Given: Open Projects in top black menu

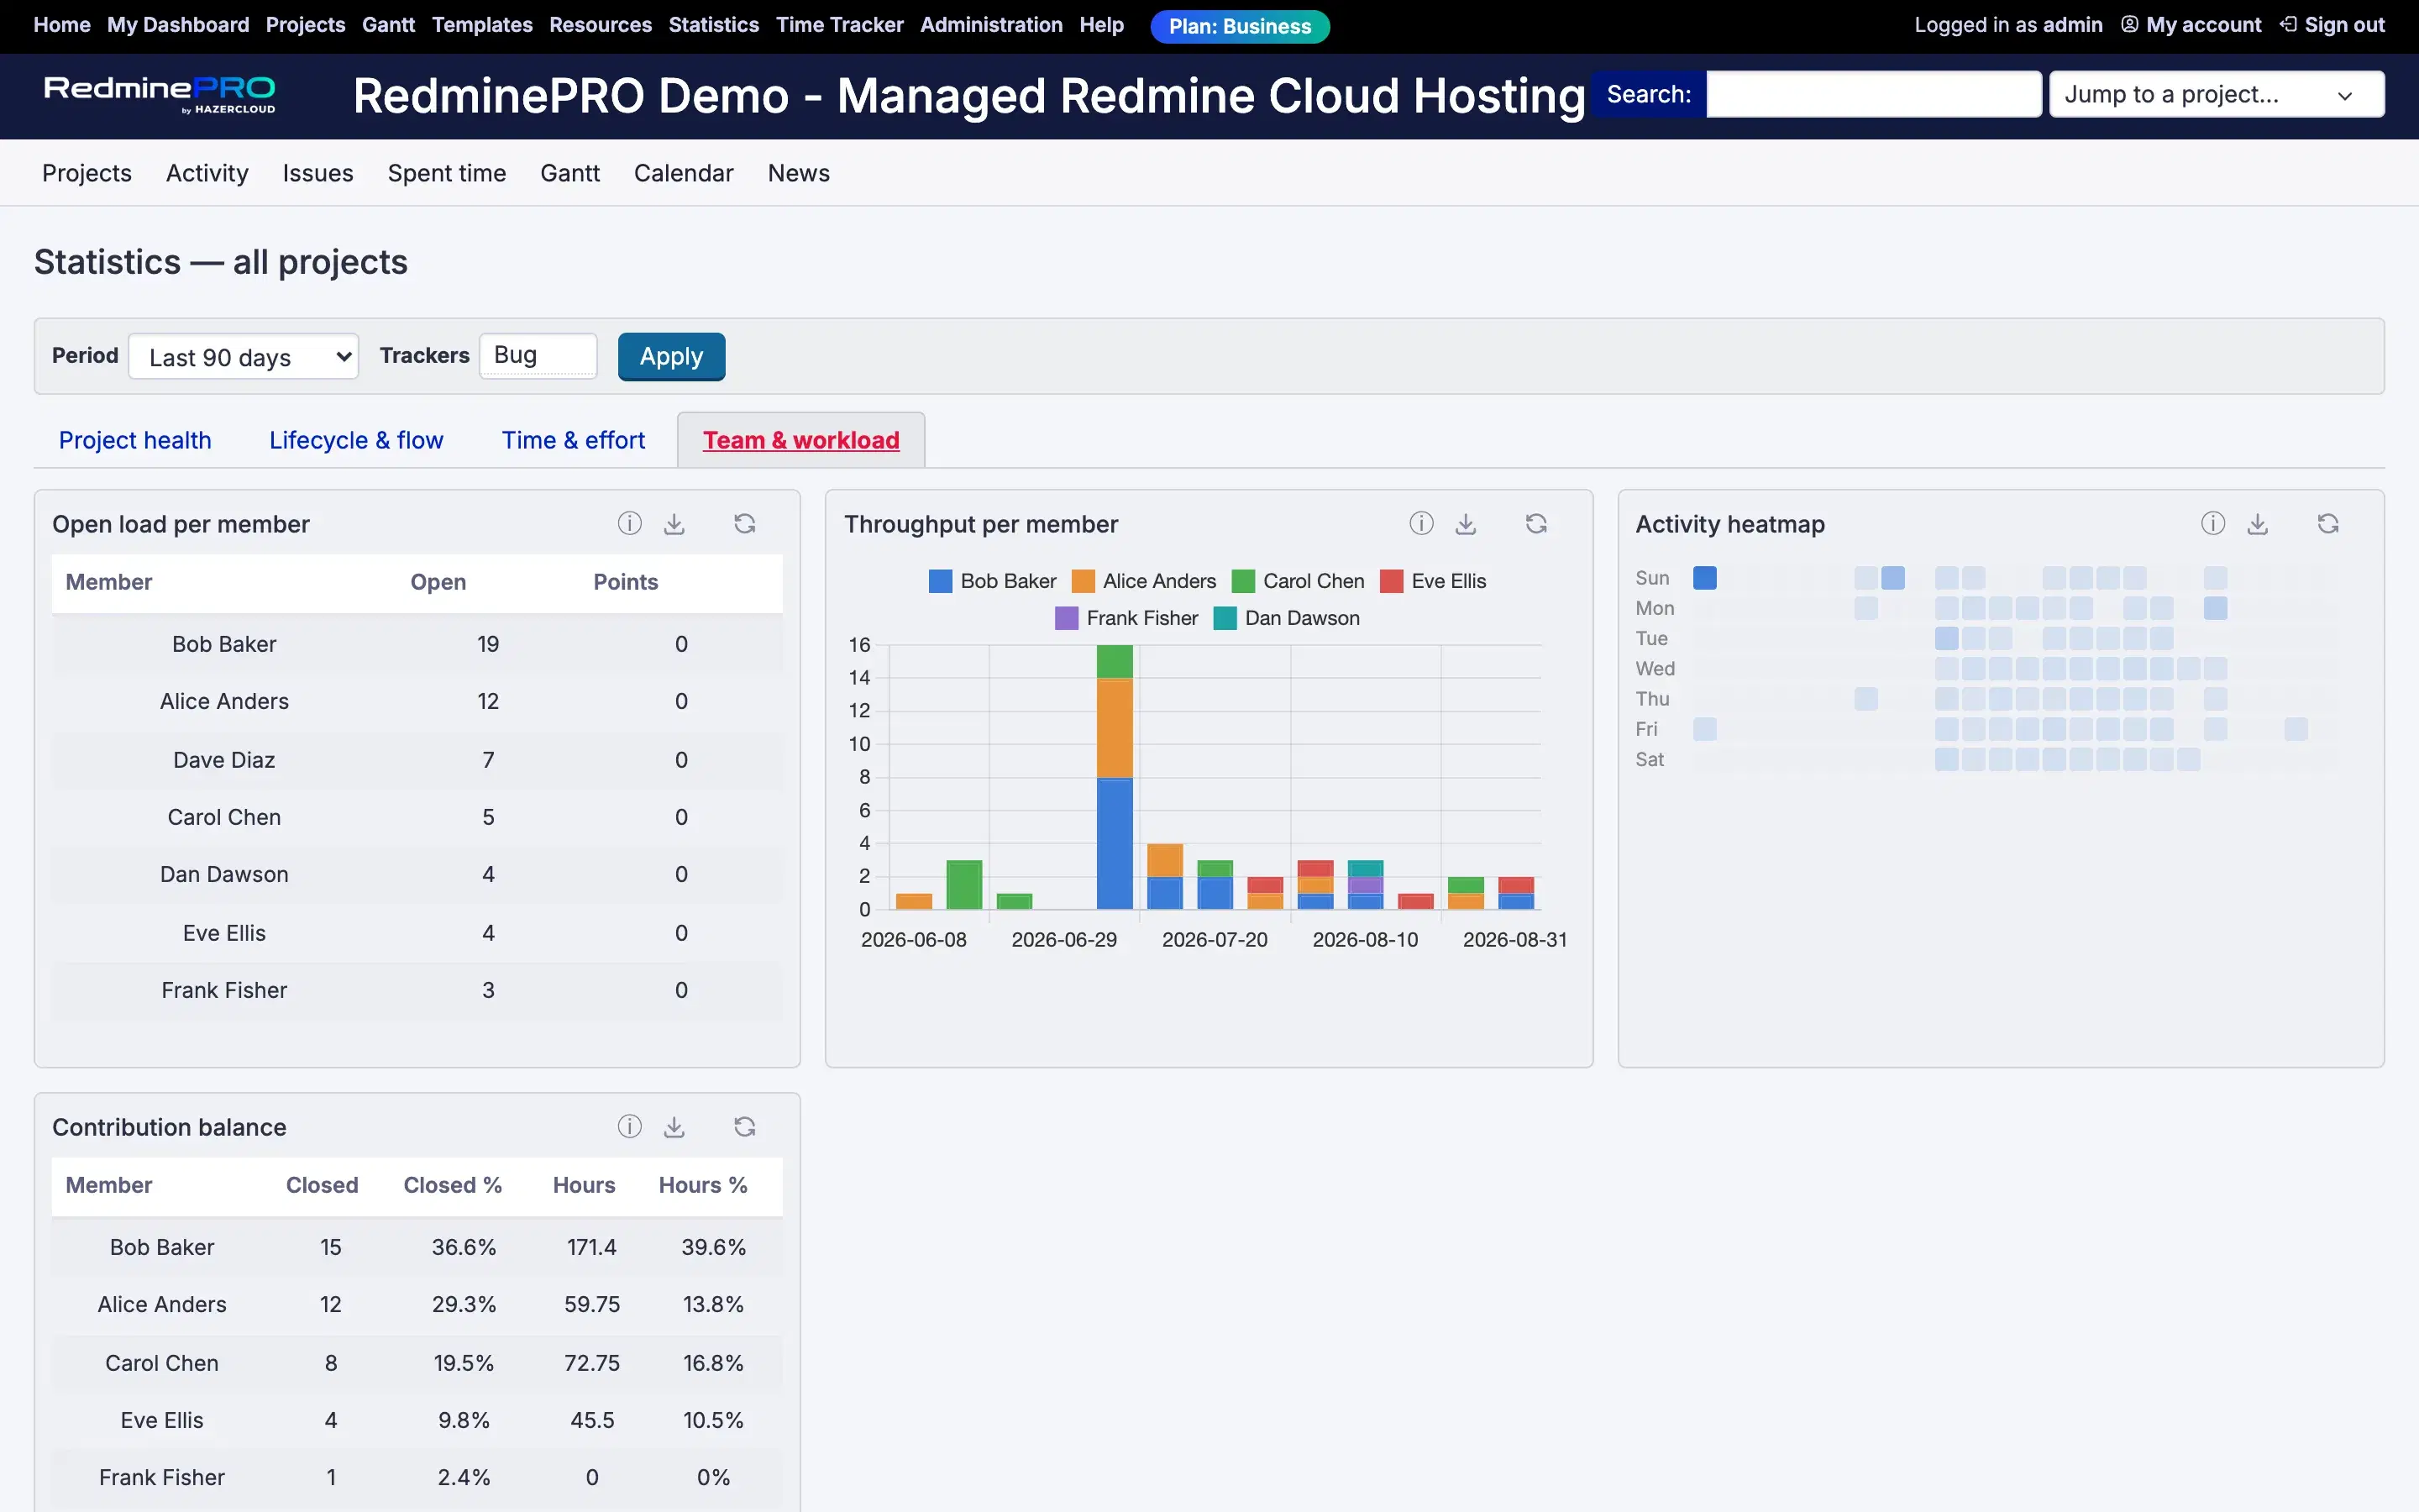Looking at the screenshot, I should [305, 25].
